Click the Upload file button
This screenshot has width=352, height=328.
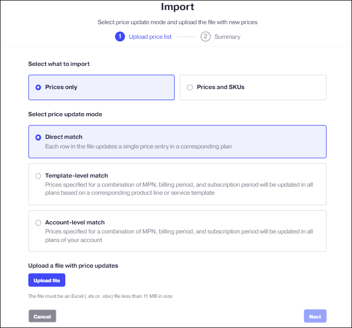tap(47, 280)
